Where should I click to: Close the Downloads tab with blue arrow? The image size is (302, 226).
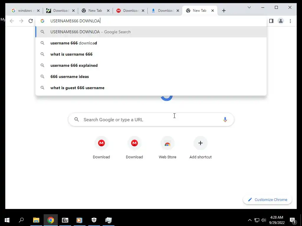pos(178,11)
